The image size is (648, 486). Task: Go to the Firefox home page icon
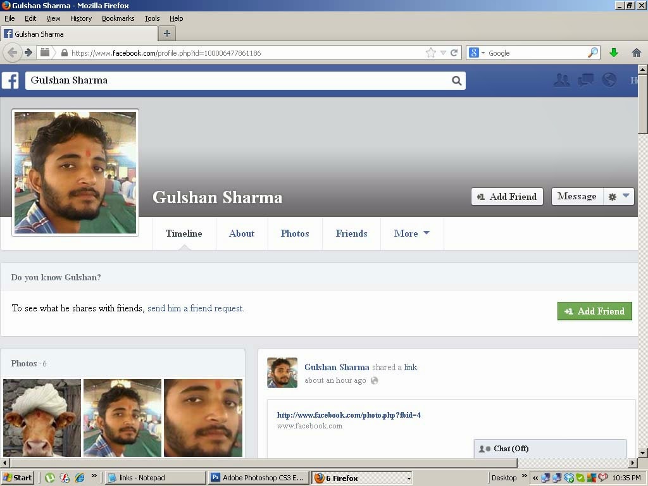[637, 53]
